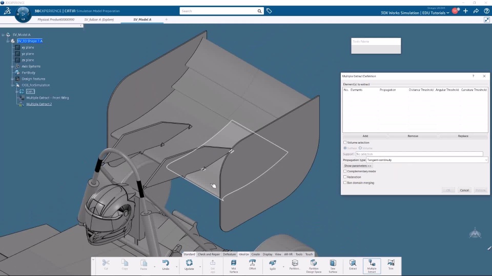The image size is (492, 276).
Task: Click the expand window icon below the top bar
Action: [487, 20]
